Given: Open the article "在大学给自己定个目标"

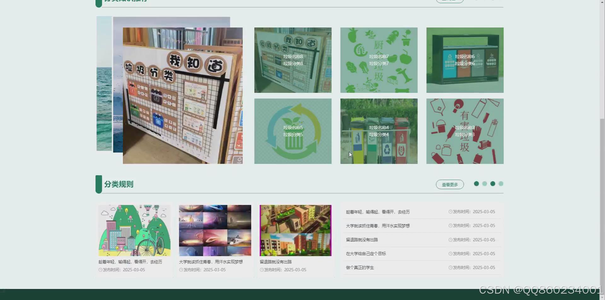Looking at the screenshot, I should (x=366, y=253).
